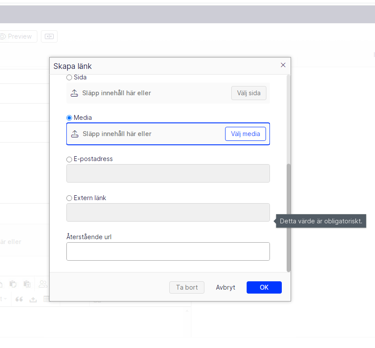
Task: Choose the E-postadress radio option
Action: click(x=69, y=159)
